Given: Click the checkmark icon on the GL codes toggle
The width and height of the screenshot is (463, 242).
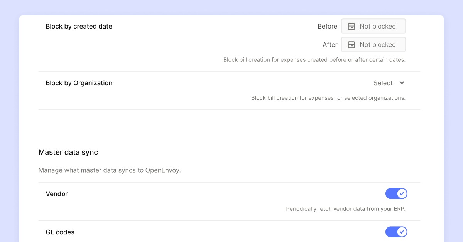Looking at the screenshot, I should (402, 232).
